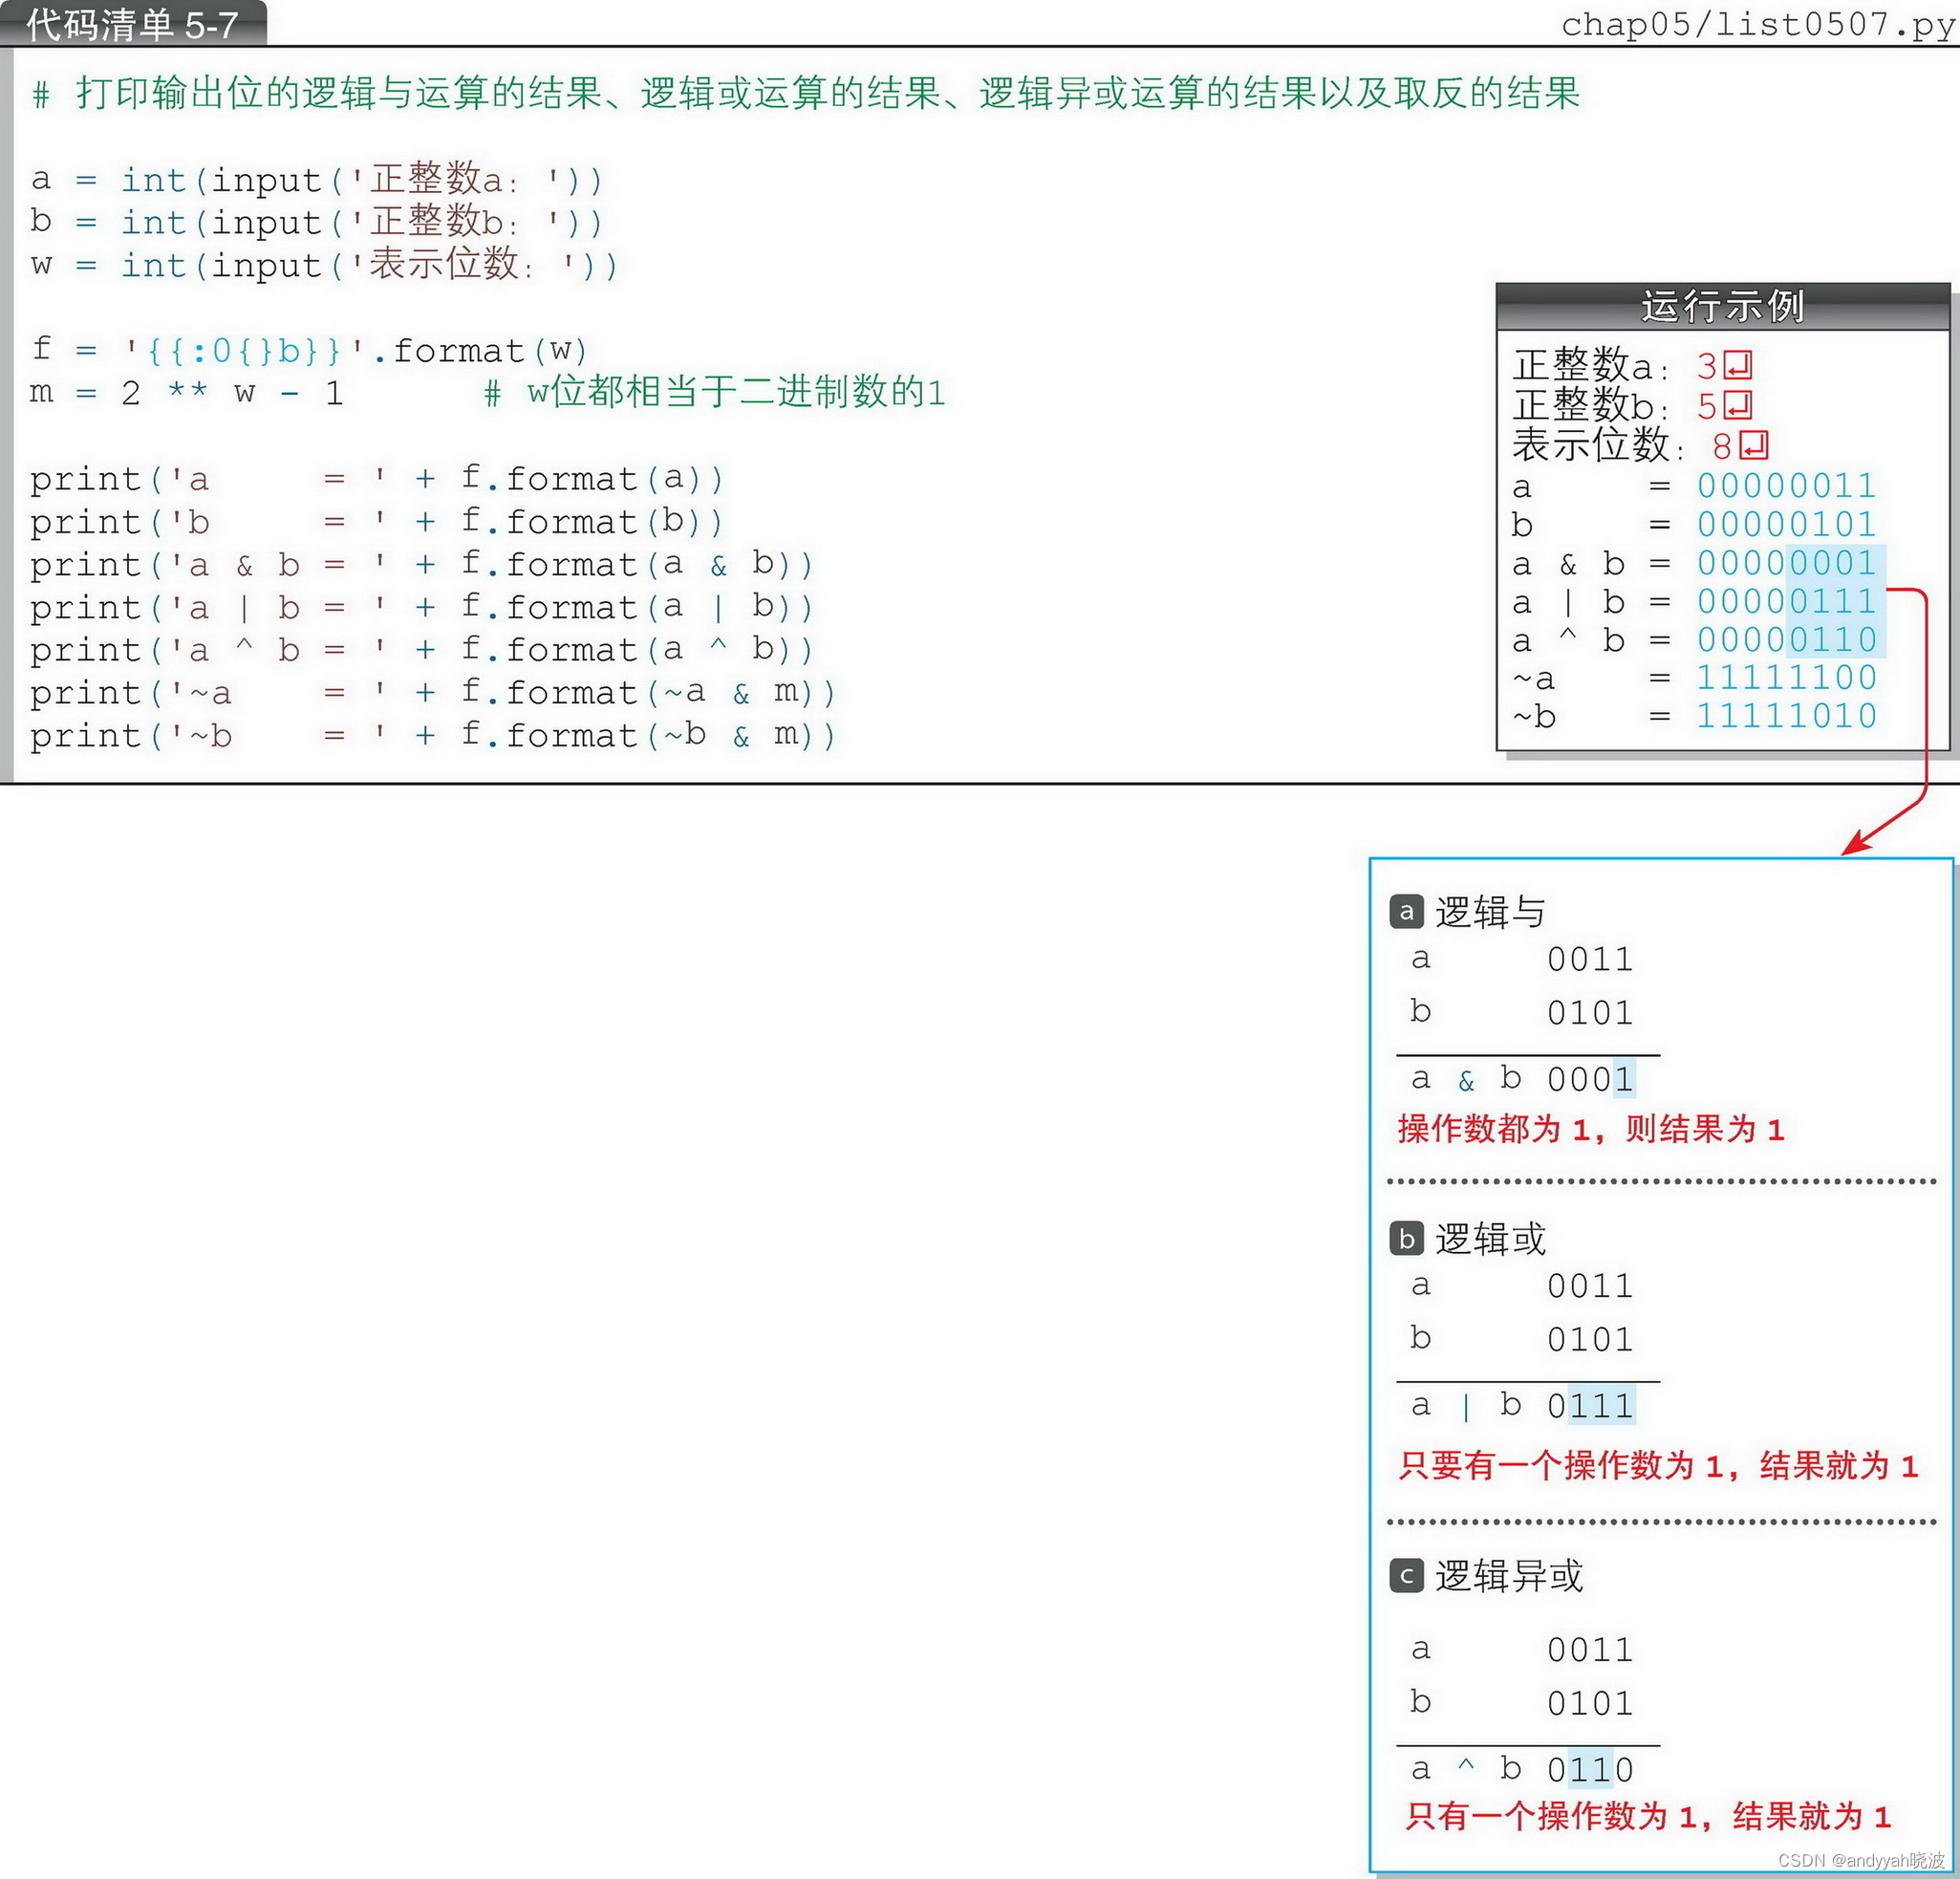Click the ~a result 11111100
This screenshot has width=1960, height=1879.
(1786, 678)
